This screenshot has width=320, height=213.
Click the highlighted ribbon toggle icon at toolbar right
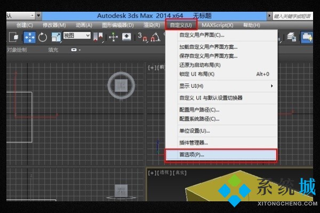307,37
